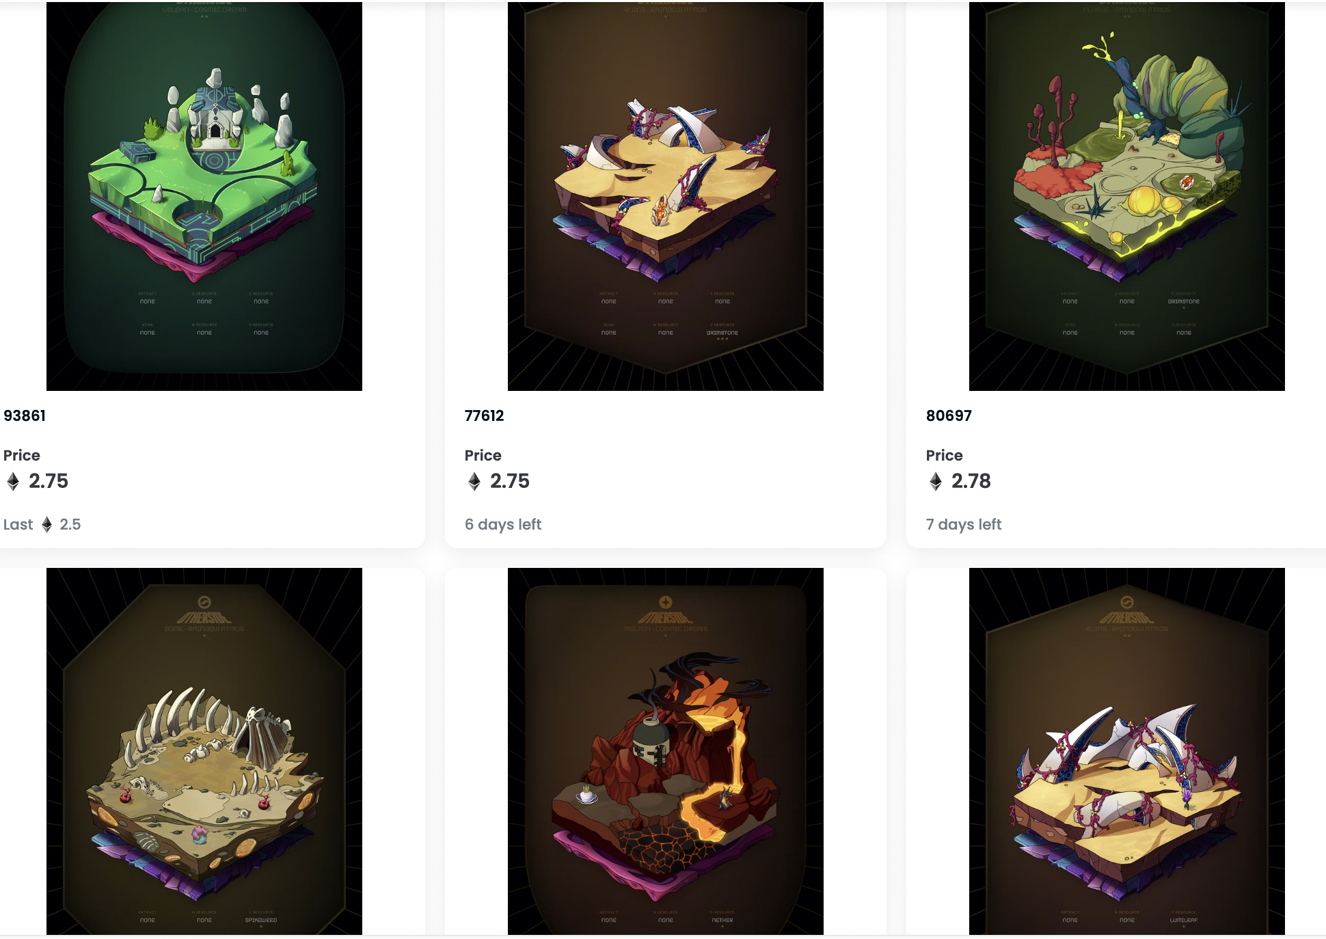Open the green Veldan land thumbnail 93861
The image size is (1326, 939).
[204, 196]
